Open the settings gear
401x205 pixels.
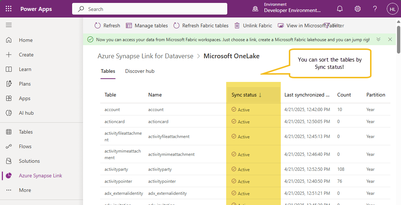point(358,9)
